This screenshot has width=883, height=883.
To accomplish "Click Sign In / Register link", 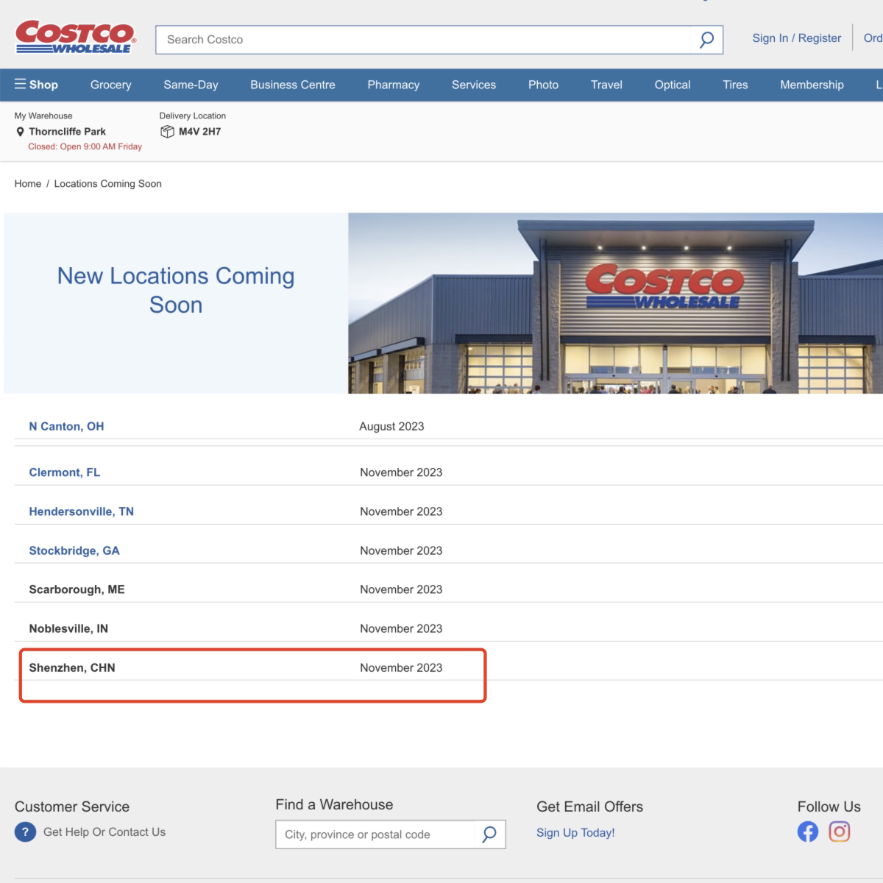I will point(796,38).
